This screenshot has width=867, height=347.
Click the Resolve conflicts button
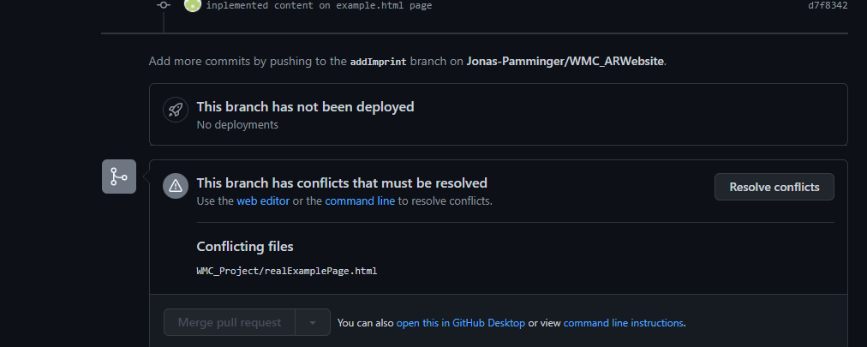(774, 187)
